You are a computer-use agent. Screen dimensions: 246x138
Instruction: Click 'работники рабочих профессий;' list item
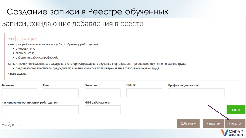tap(37, 57)
